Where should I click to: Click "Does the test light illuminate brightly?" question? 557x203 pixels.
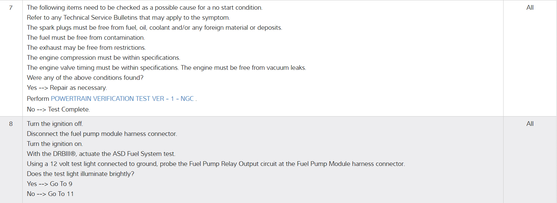[x=80, y=174]
